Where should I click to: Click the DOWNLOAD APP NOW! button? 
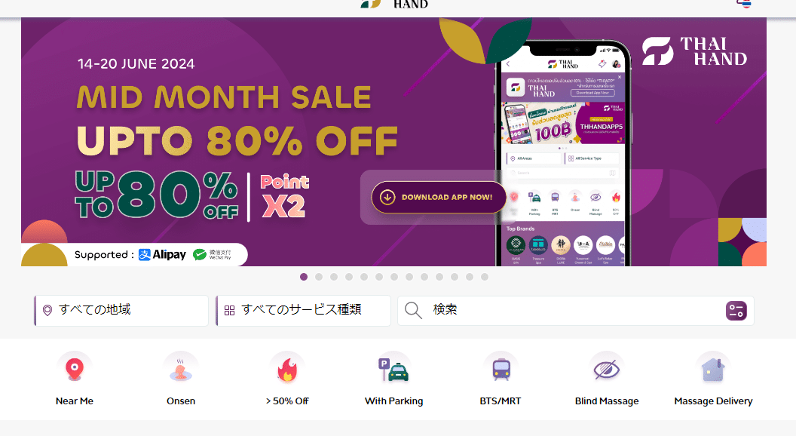coord(439,197)
